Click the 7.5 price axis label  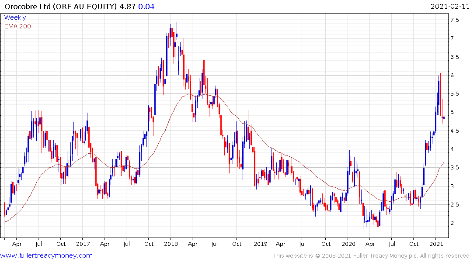click(454, 20)
